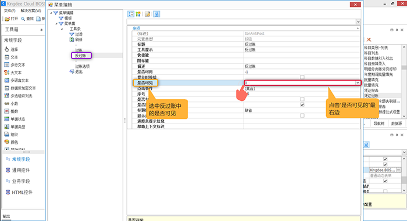Open the 文件(F) menu
Image resolution: width=407 pixels, height=221 pixels.
click(x=10, y=10)
